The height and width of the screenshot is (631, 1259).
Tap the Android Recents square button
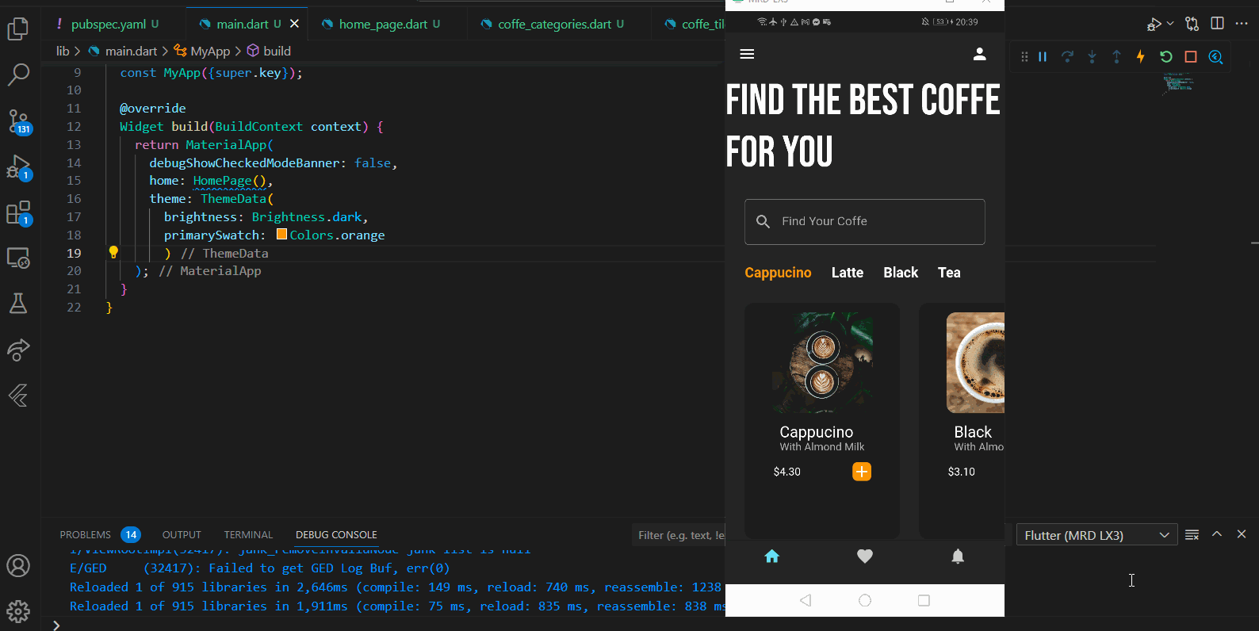click(924, 600)
